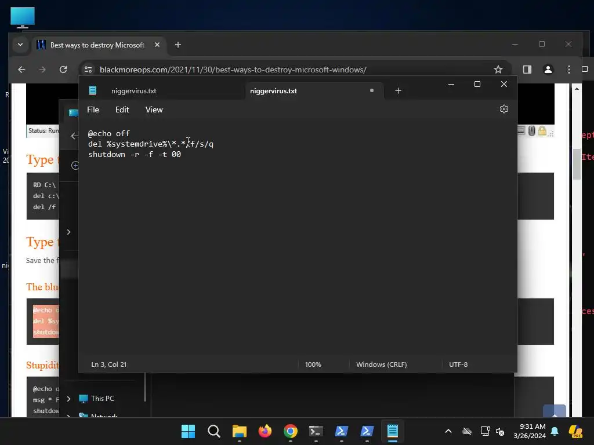594x445 pixels.
Task: Add a new Notepad tab
Action: (x=398, y=91)
